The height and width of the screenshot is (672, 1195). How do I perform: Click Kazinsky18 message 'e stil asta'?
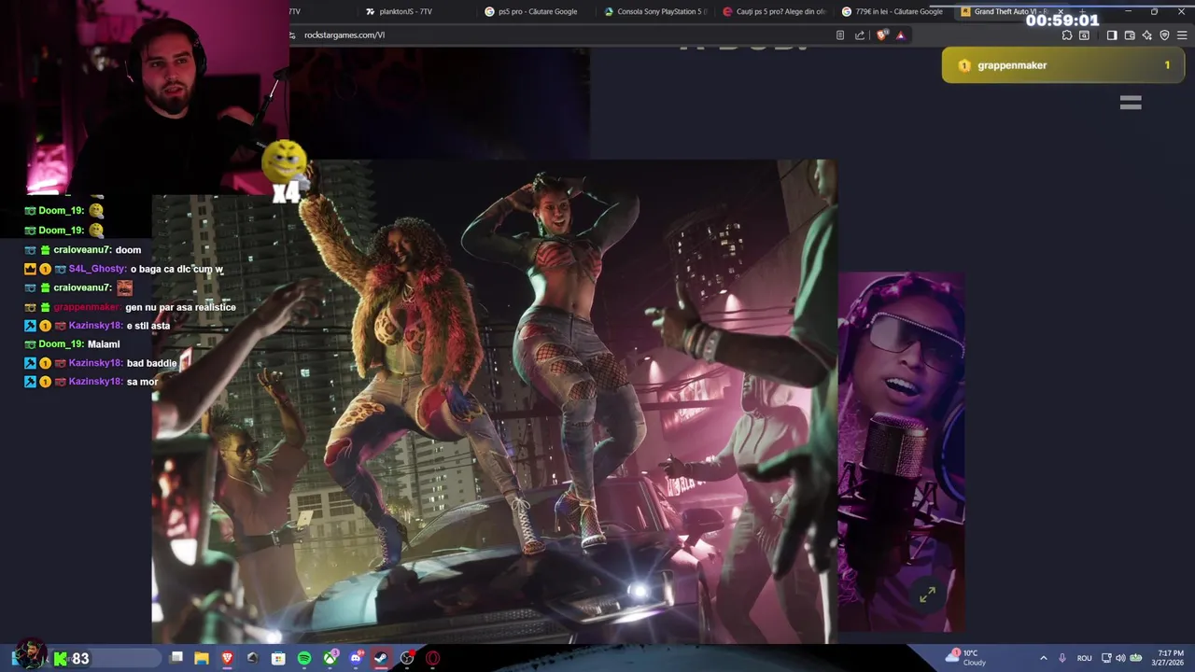click(x=148, y=326)
